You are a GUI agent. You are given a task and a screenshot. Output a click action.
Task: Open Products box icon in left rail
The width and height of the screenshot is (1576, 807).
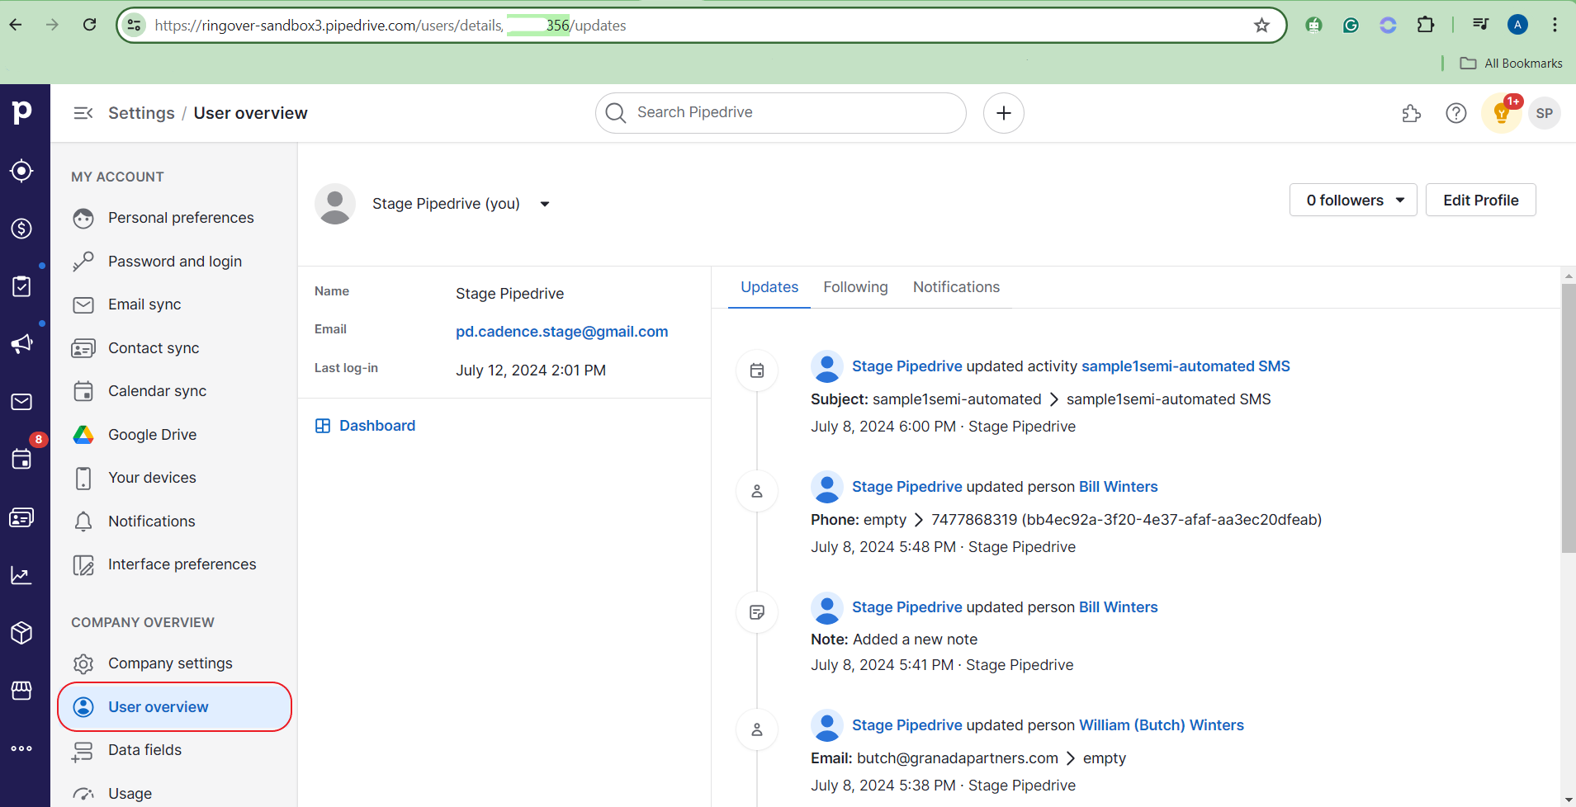(x=21, y=633)
